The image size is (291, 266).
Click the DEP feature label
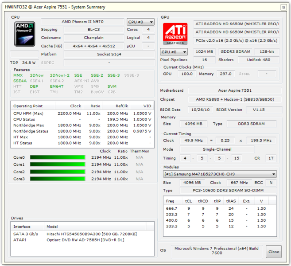(x=34, y=86)
